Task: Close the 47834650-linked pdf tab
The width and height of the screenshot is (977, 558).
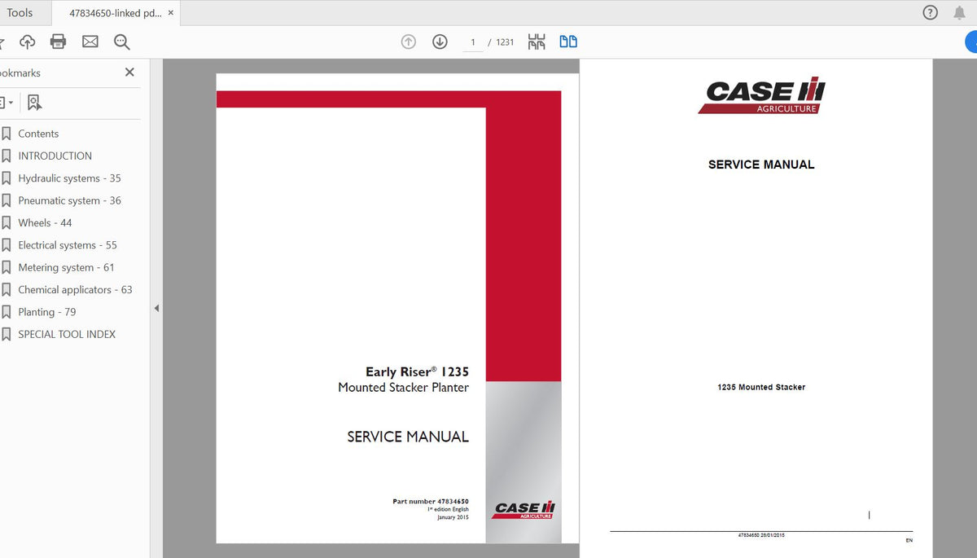Action: [x=171, y=13]
